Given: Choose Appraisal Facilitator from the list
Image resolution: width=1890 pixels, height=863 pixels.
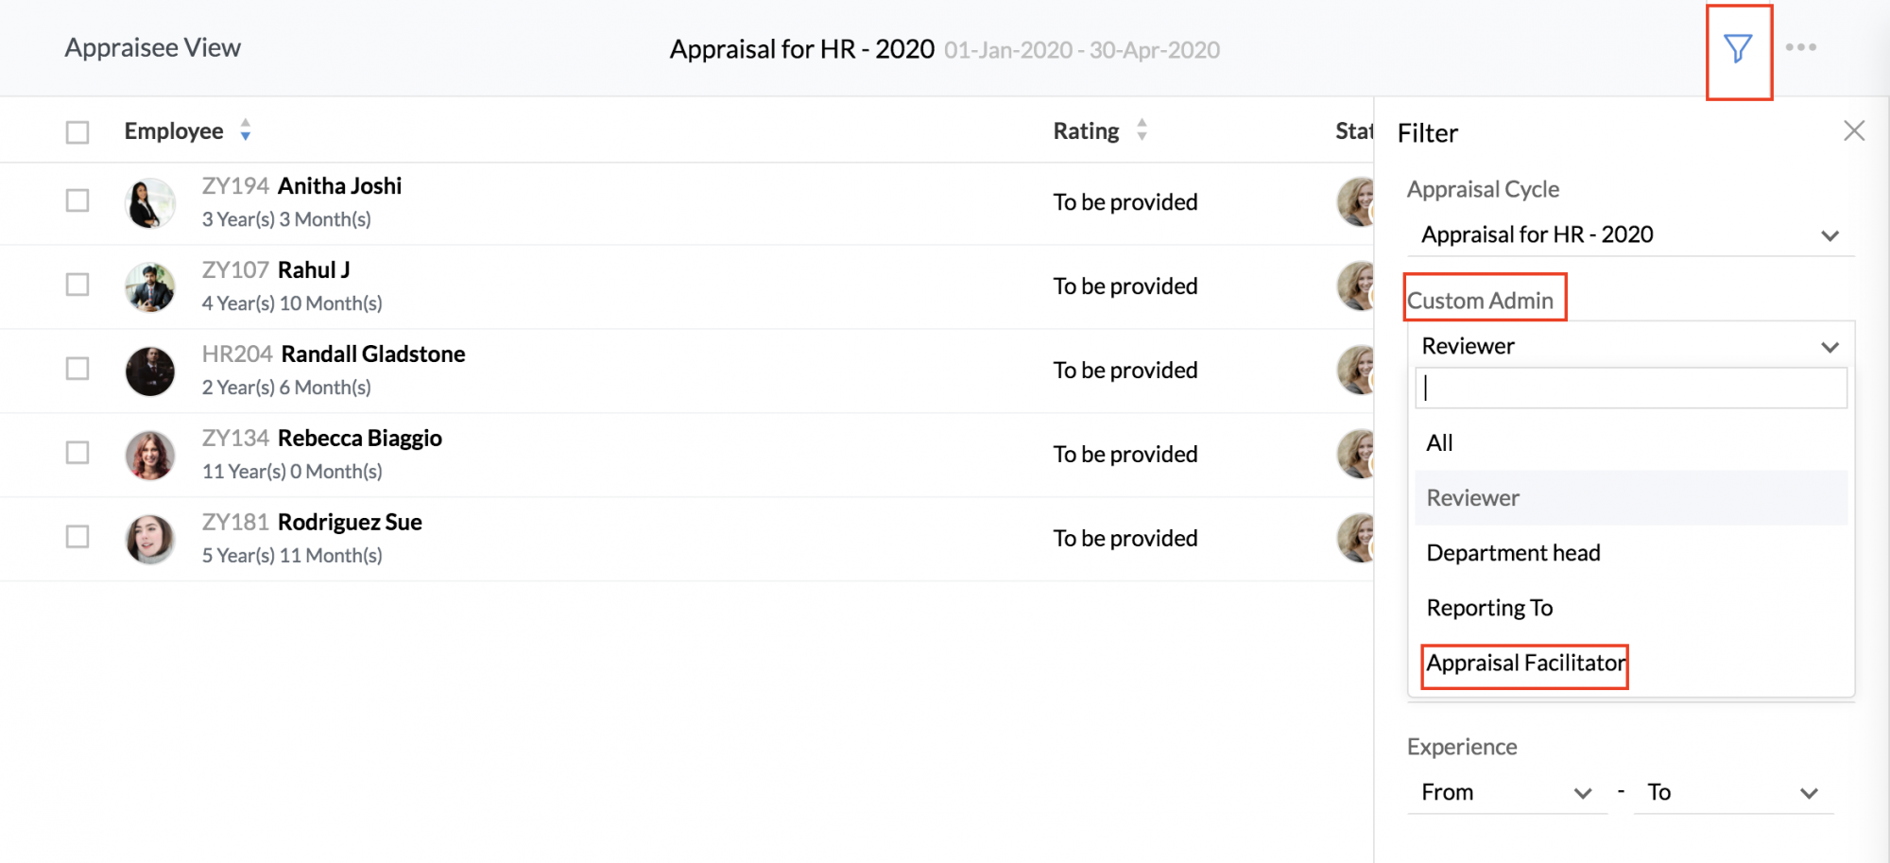Looking at the screenshot, I should coord(1525,664).
